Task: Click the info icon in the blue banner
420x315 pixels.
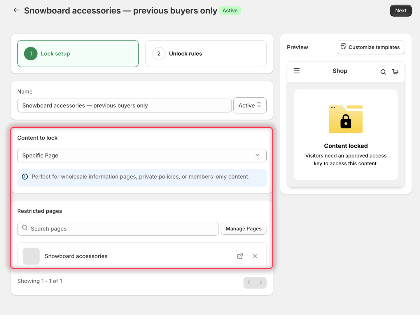Action: (x=25, y=177)
